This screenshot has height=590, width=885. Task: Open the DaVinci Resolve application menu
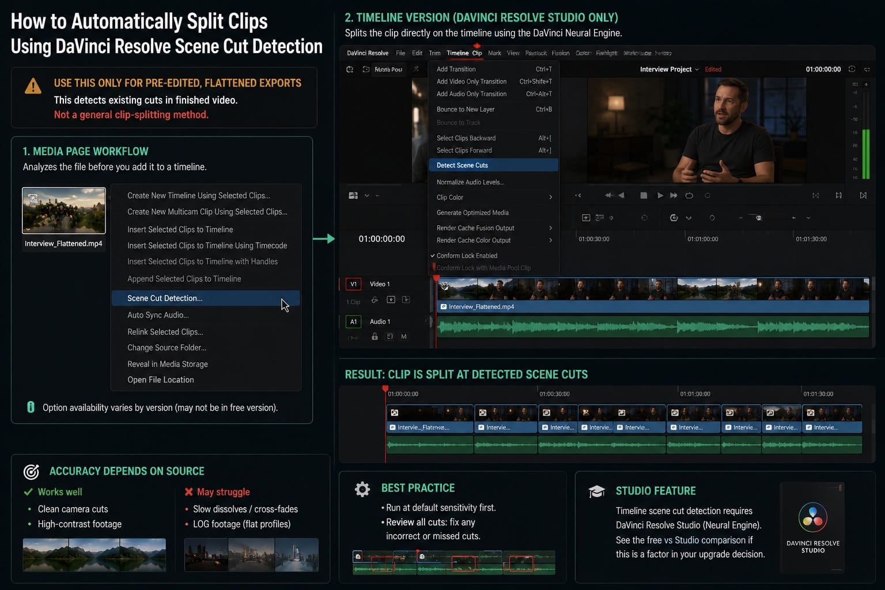click(x=368, y=53)
